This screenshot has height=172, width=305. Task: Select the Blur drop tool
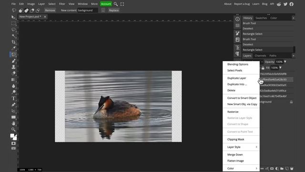pyautogui.click(x=13, y=86)
